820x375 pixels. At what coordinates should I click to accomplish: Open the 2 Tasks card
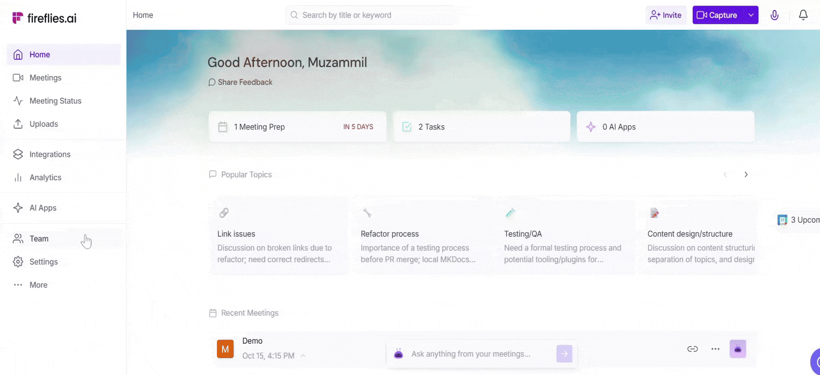tap(482, 127)
